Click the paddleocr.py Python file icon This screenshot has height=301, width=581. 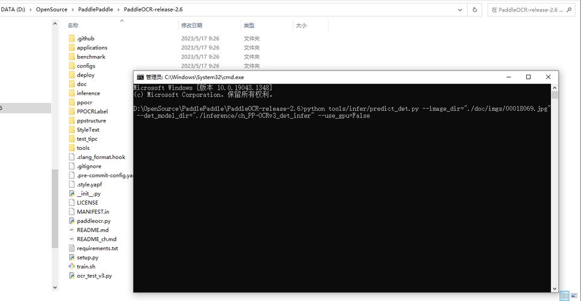pyautogui.click(x=72, y=221)
